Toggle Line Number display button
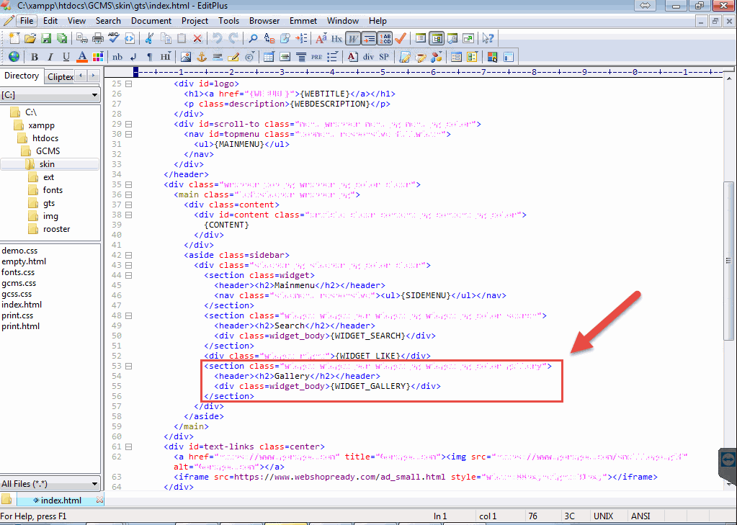This screenshot has width=737, height=525. pyautogui.click(x=385, y=38)
